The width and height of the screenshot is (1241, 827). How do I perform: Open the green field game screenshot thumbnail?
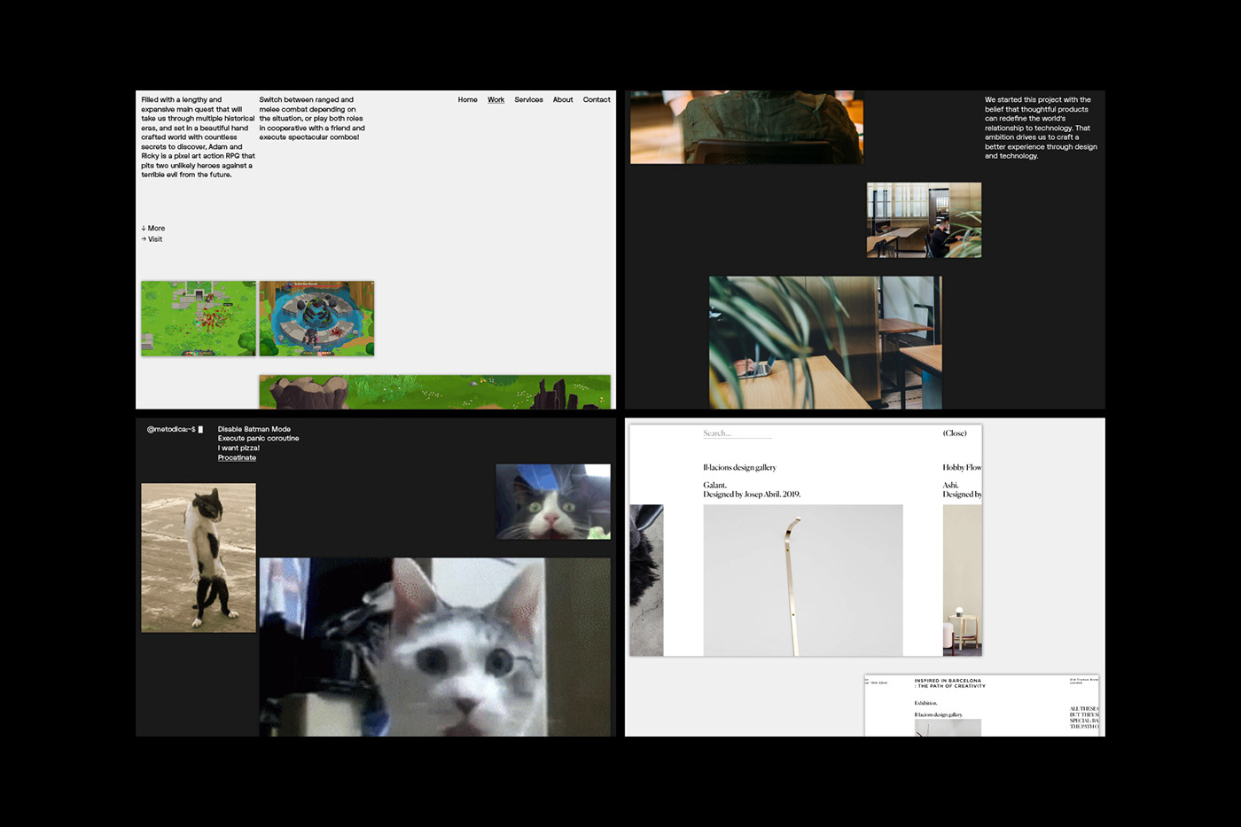[x=199, y=319]
